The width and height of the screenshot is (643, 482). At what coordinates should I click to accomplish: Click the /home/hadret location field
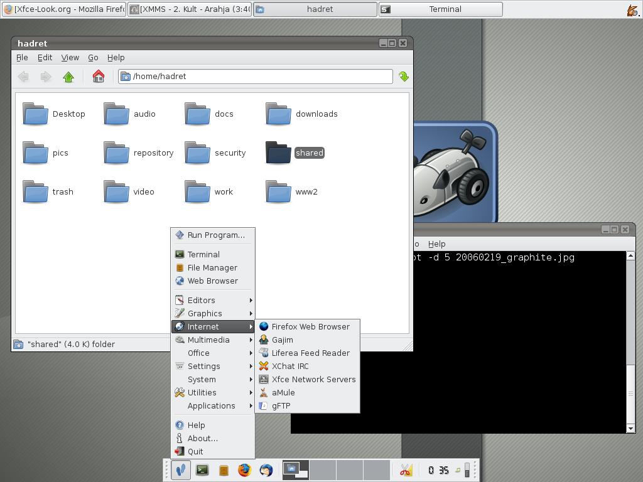[x=256, y=76]
